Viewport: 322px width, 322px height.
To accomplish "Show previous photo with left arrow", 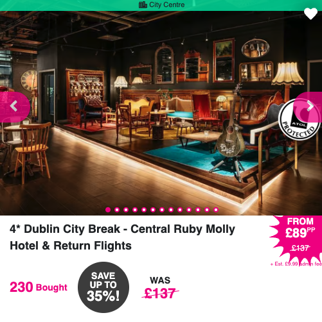I will point(13,106).
